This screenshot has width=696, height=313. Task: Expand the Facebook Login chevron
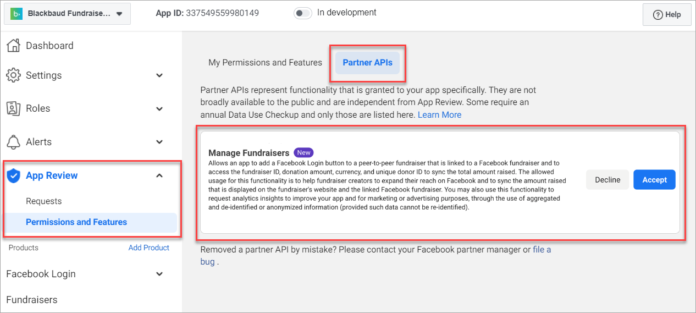[159, 274]
